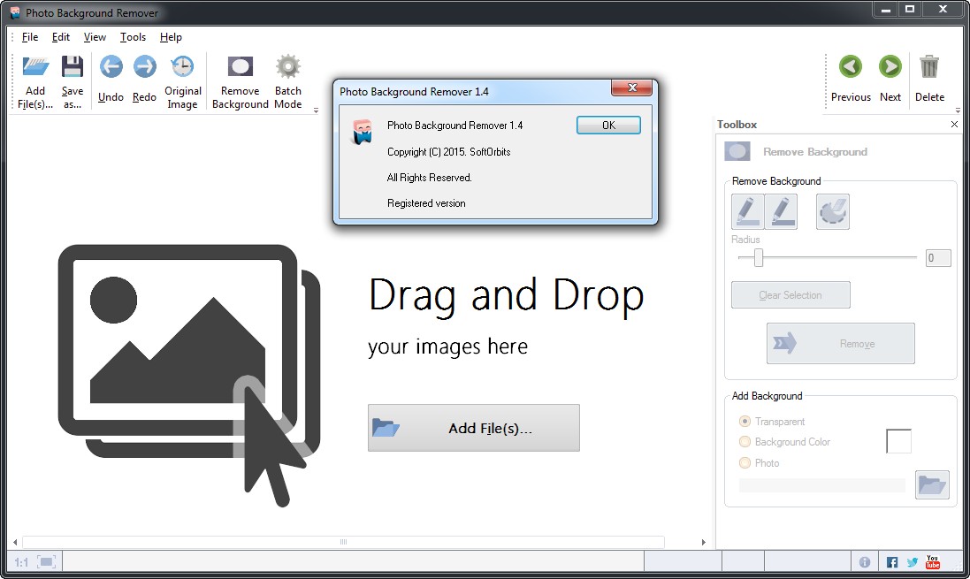
Task: Go to Next image green arrow
Action: coord(890,66)
